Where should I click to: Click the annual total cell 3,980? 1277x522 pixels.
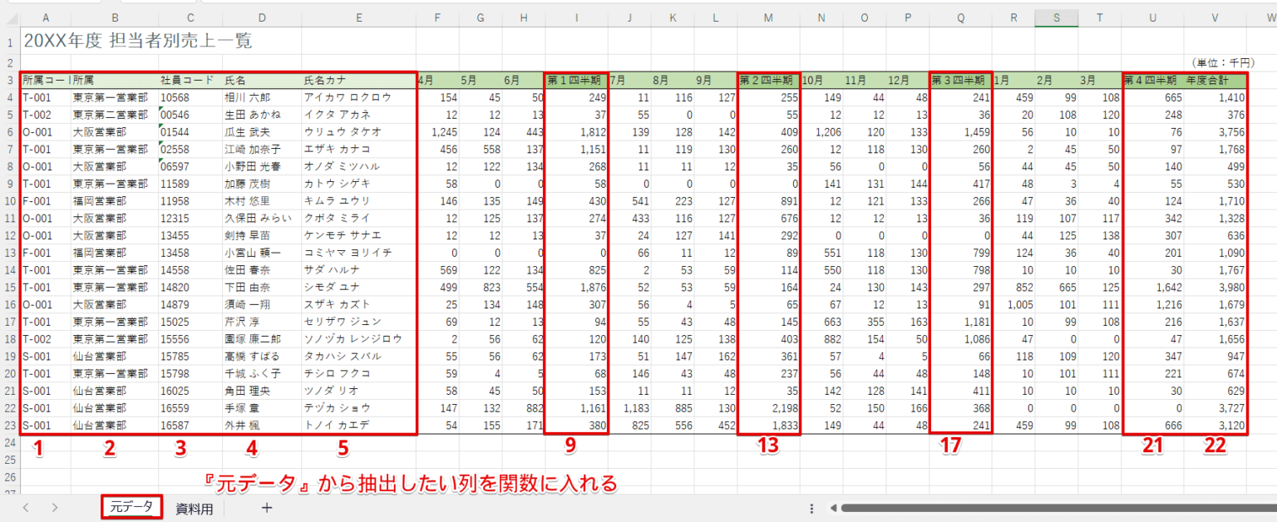pyautogui.click(x=1215, y=287)
